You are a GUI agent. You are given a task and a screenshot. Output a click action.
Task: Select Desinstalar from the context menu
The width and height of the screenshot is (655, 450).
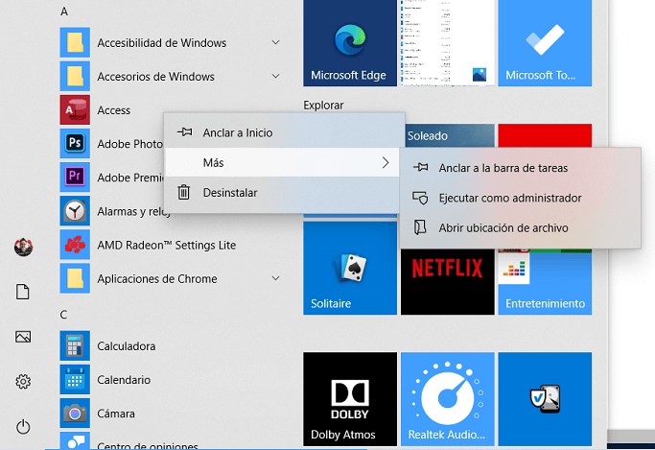pyautogui.click(x=282, y=193)
